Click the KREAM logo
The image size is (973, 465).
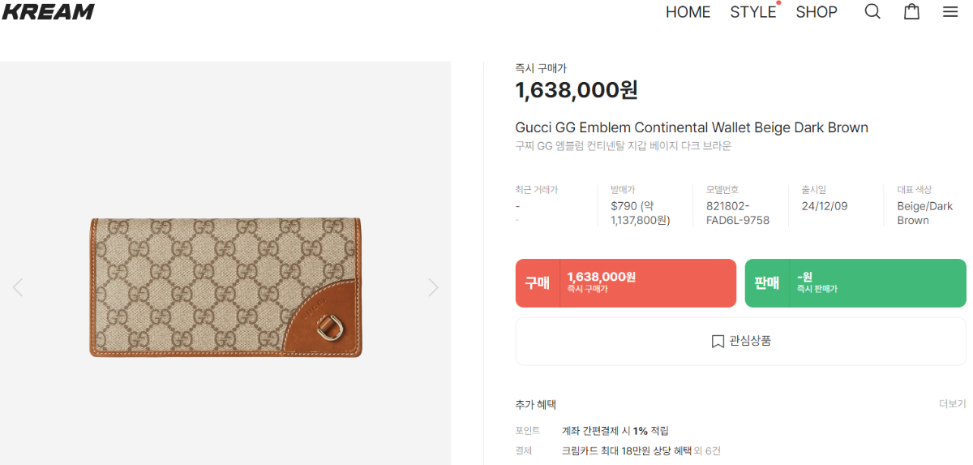pos(49,11)
